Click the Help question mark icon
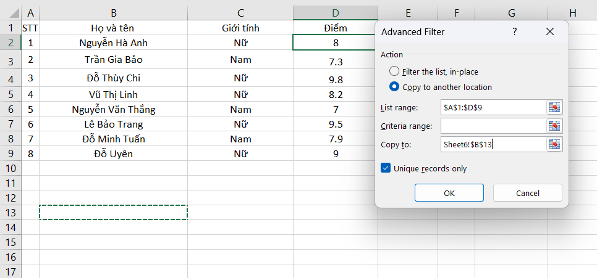The image size is (597, 278). pyautogui.click(x=514, y=32)
